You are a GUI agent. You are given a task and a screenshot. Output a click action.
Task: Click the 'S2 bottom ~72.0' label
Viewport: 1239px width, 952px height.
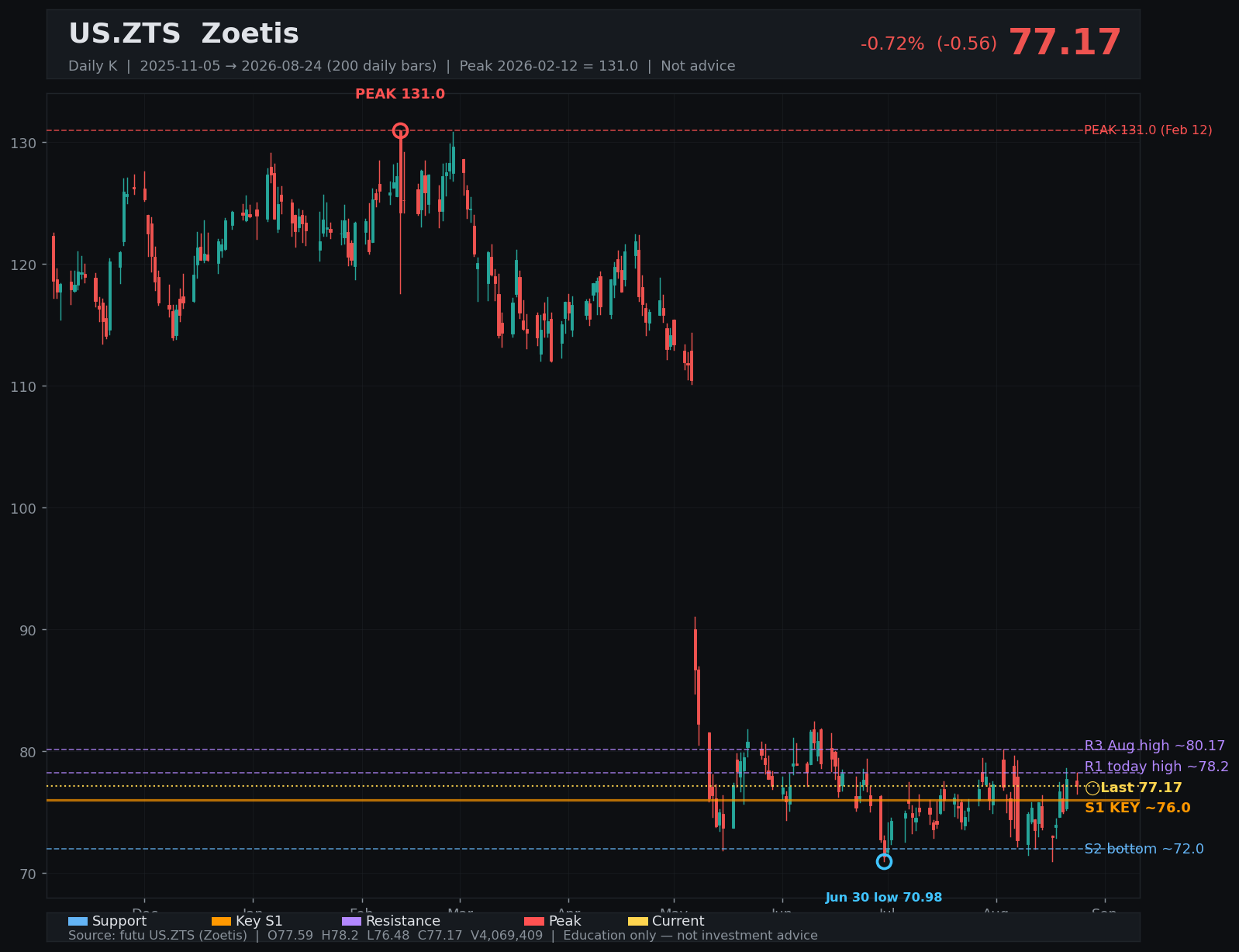[1144, 849]
